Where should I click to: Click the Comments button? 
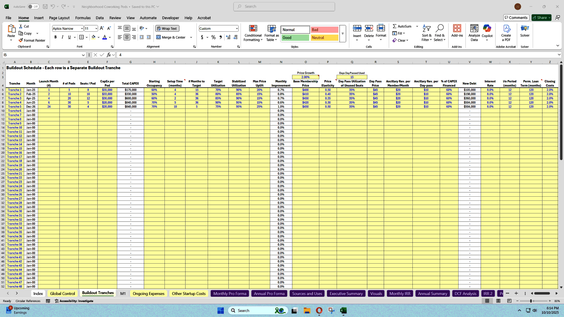pyautogui.click(x=516, y=18)
